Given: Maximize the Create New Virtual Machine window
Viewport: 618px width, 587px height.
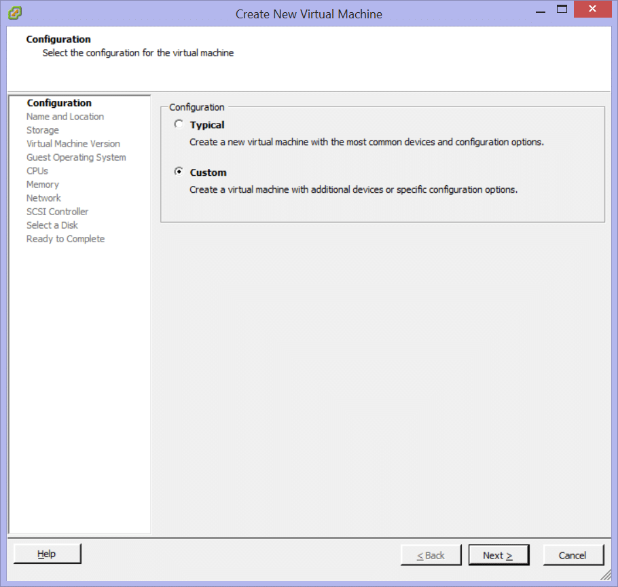Looking at the screenshot, I should (x=562, y=10).
